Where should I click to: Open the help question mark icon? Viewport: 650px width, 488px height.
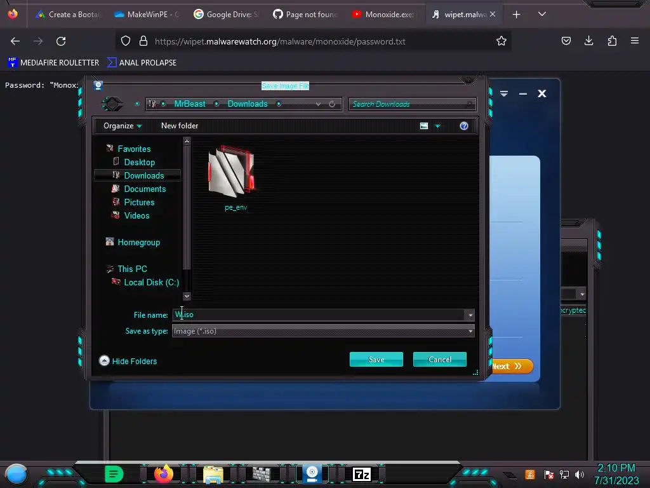coord(464,126)
